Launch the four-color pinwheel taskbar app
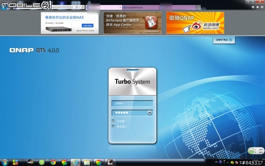 tap(15, 162)
